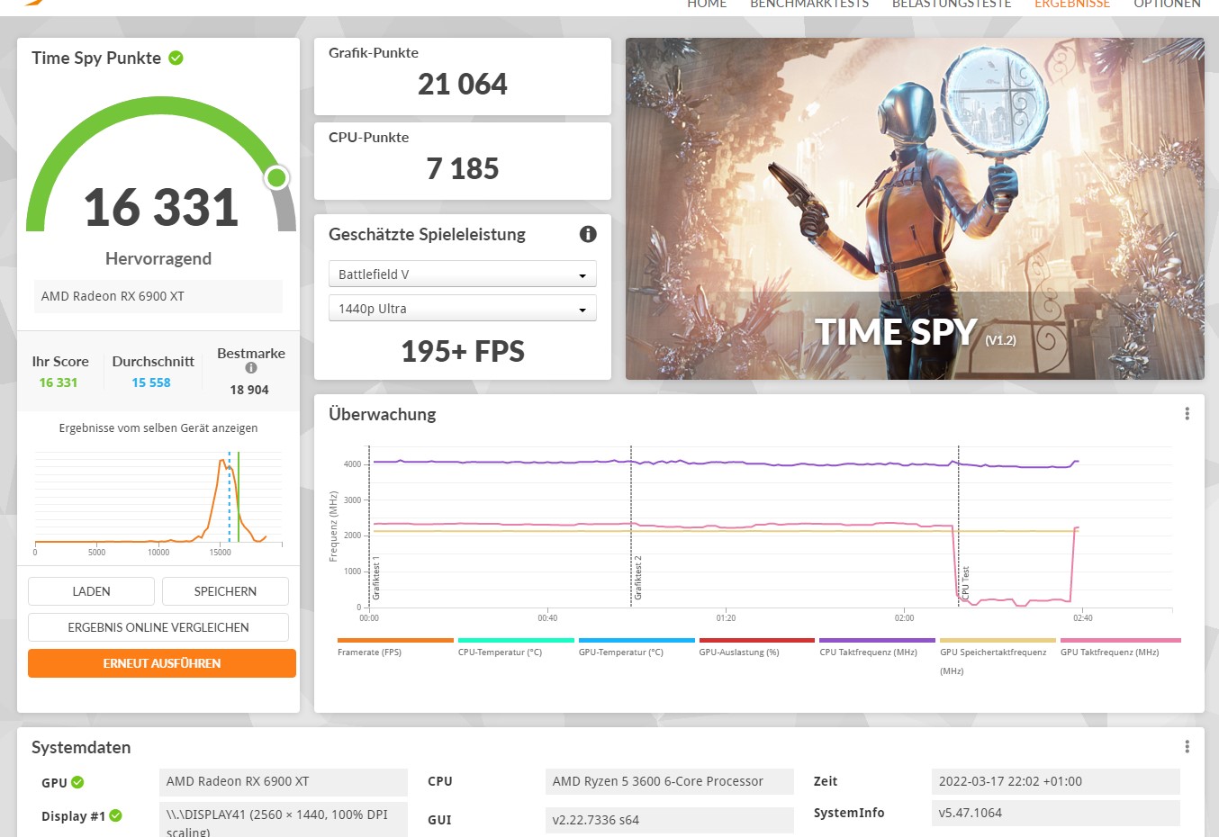1219x837 pixels.
Task: Click ERGEBNIS ONLINE VERGLEICHEN button
Action: point(158,627)
